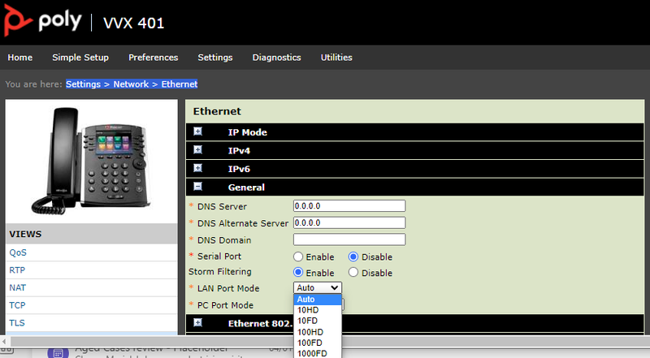This screenshot has width=650, height=358.
Task: Expand the IPv6 section
Action: click(197, 168)
